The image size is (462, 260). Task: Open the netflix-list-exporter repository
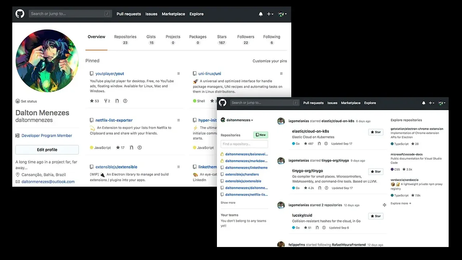114,120
